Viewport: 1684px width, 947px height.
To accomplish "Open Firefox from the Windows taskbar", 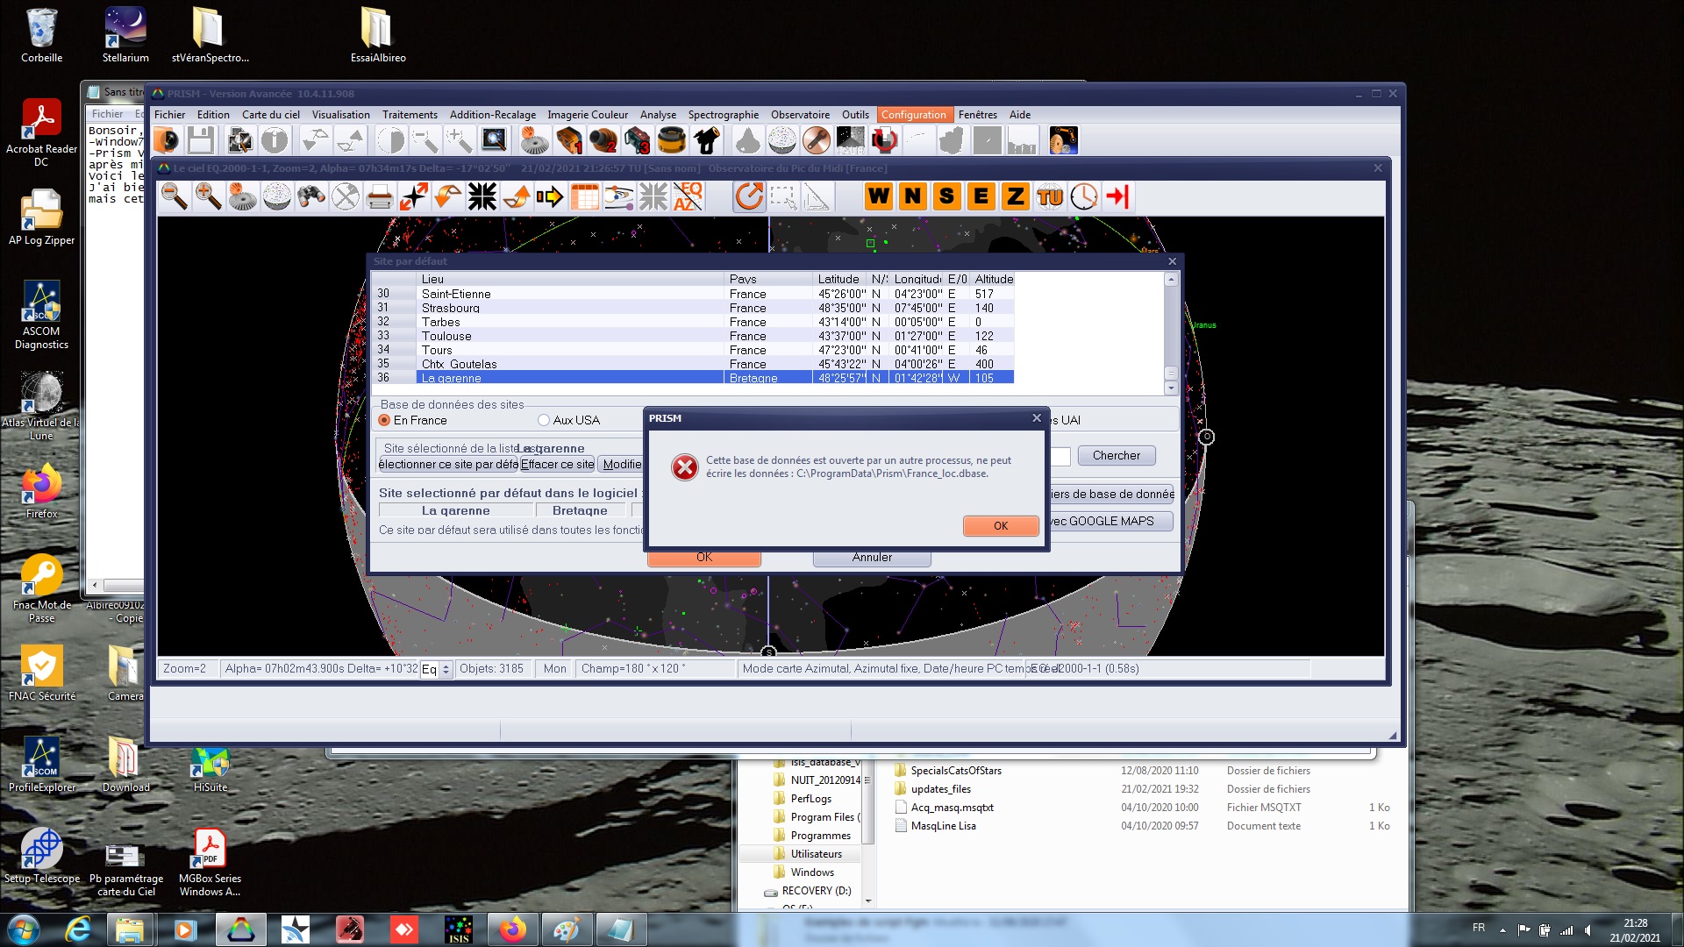I will pyautogui.click(x=512, y=929).
